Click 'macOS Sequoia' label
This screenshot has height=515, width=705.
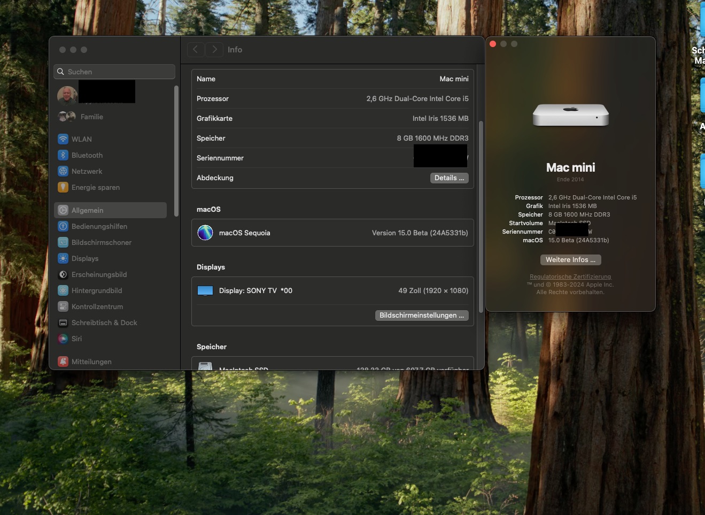point(245,233)
